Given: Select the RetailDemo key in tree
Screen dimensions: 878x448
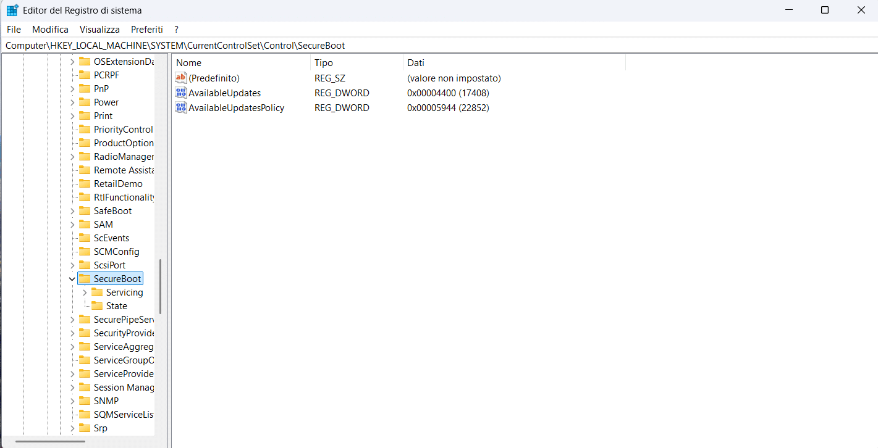Looking at the screenshot, I should pos(118,184).
